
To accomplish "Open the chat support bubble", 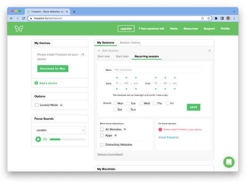I will pos(229,162).
